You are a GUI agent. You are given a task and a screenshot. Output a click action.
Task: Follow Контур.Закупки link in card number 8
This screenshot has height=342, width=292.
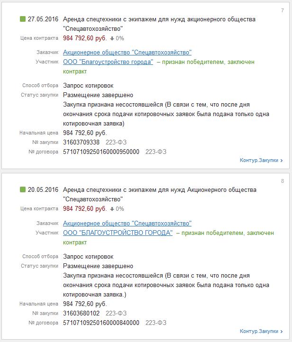click(x=261, y=331)
